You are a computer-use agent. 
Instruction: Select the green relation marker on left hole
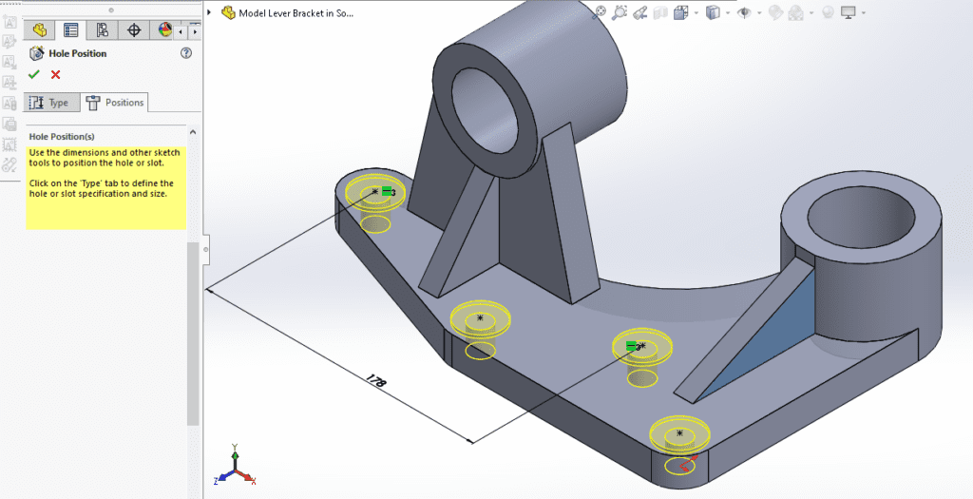click(x=388, y=191)
